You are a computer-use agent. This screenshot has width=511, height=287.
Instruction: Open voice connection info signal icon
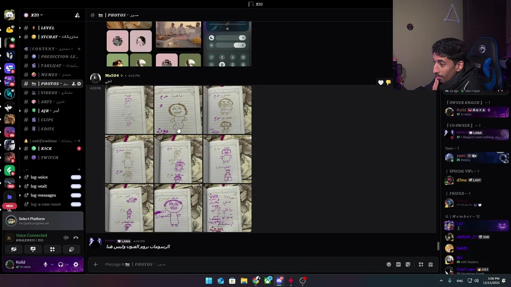9,238
